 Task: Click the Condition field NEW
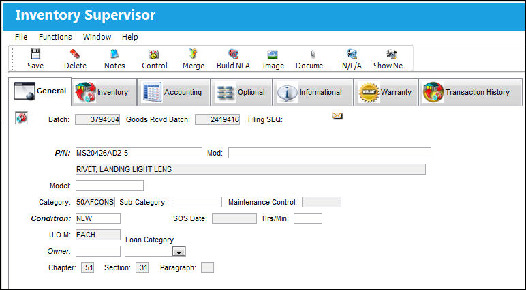tap(98, 218)
